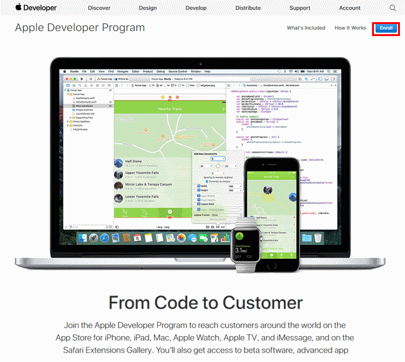Screen dimensions: 405x362
Task: Open the search magnifier icon
Action: coord(392,8)
